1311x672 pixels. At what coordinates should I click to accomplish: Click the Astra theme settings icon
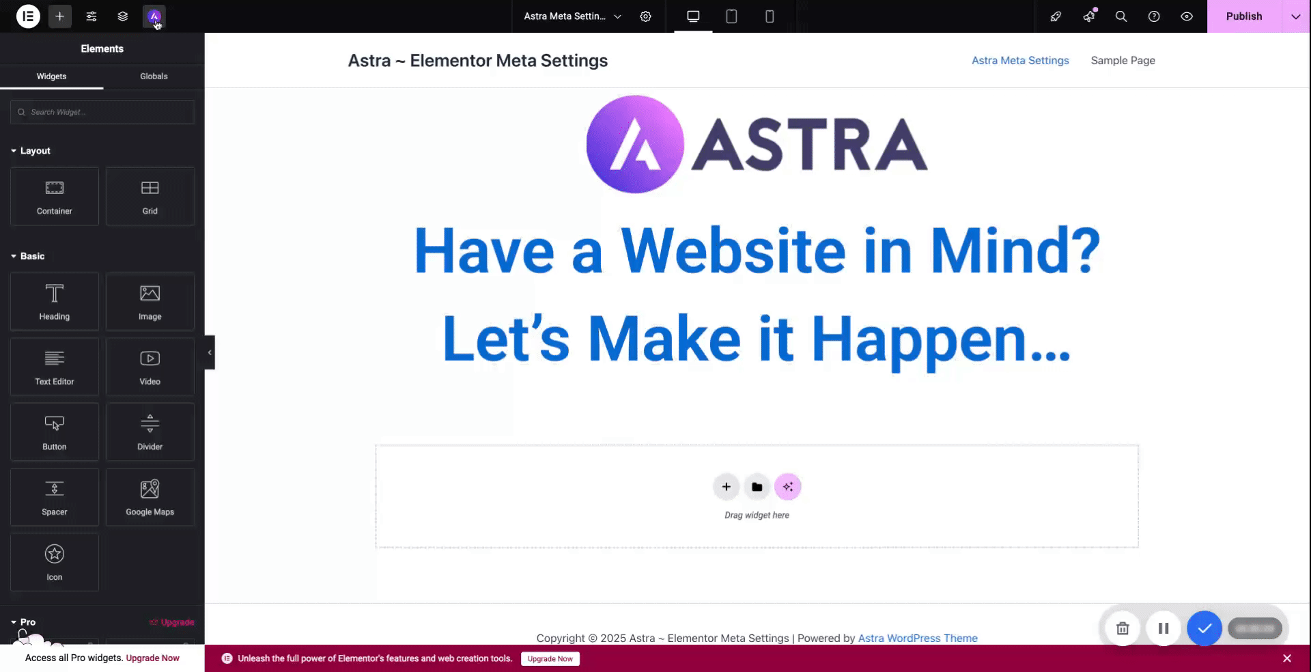pyautogui.click(x=154, y=16)
